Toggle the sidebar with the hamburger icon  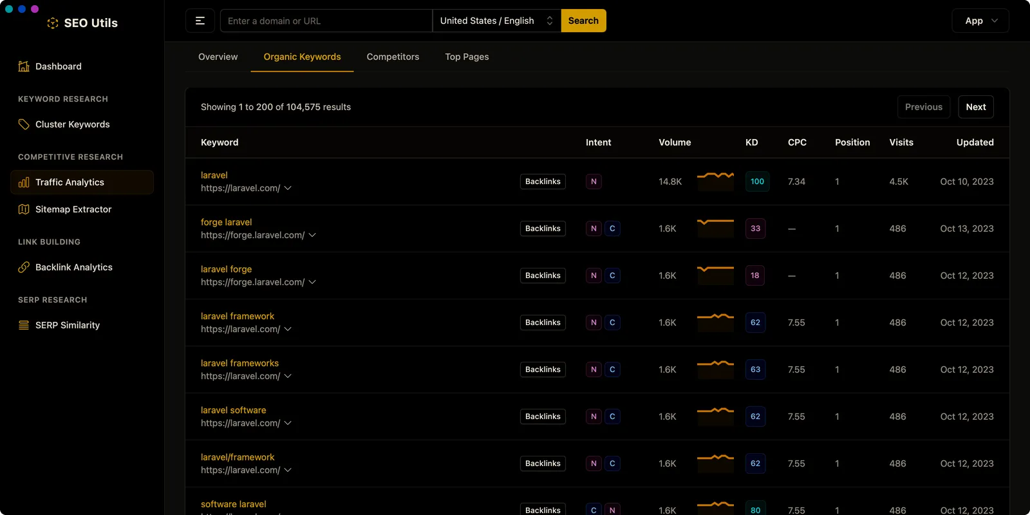[x=200, y=21]
